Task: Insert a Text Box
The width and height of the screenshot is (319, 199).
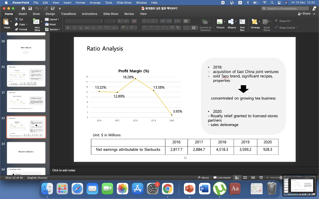Action: (242, 25)
